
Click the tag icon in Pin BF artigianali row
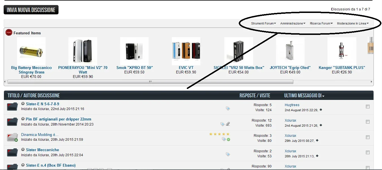223,124
